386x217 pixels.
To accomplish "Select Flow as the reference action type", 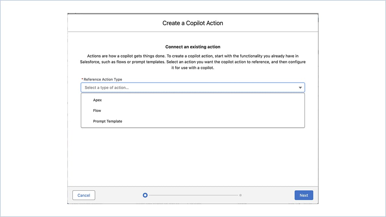I will tap(97, 110).
